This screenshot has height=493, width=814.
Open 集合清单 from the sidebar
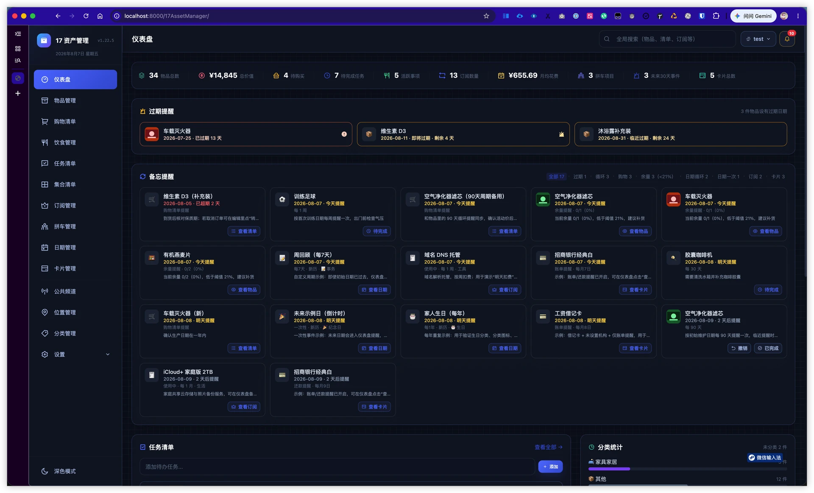pos(75,185)
